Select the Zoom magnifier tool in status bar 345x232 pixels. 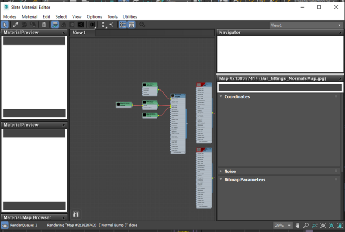306,226
